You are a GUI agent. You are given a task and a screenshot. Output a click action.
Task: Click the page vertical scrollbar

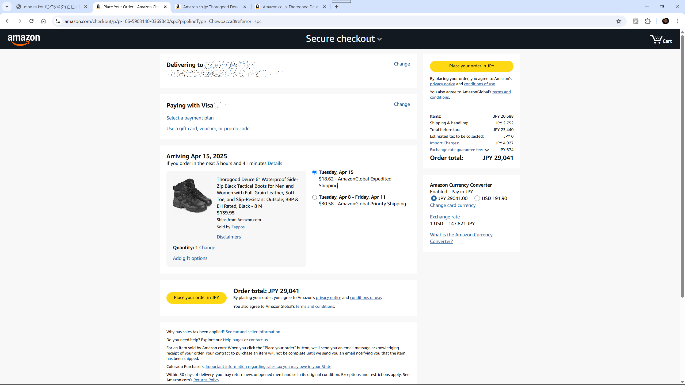682,166
